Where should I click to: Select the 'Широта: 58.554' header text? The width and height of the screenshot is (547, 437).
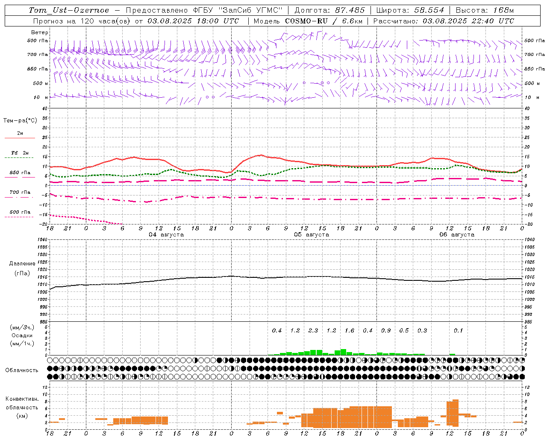(410, 10)
